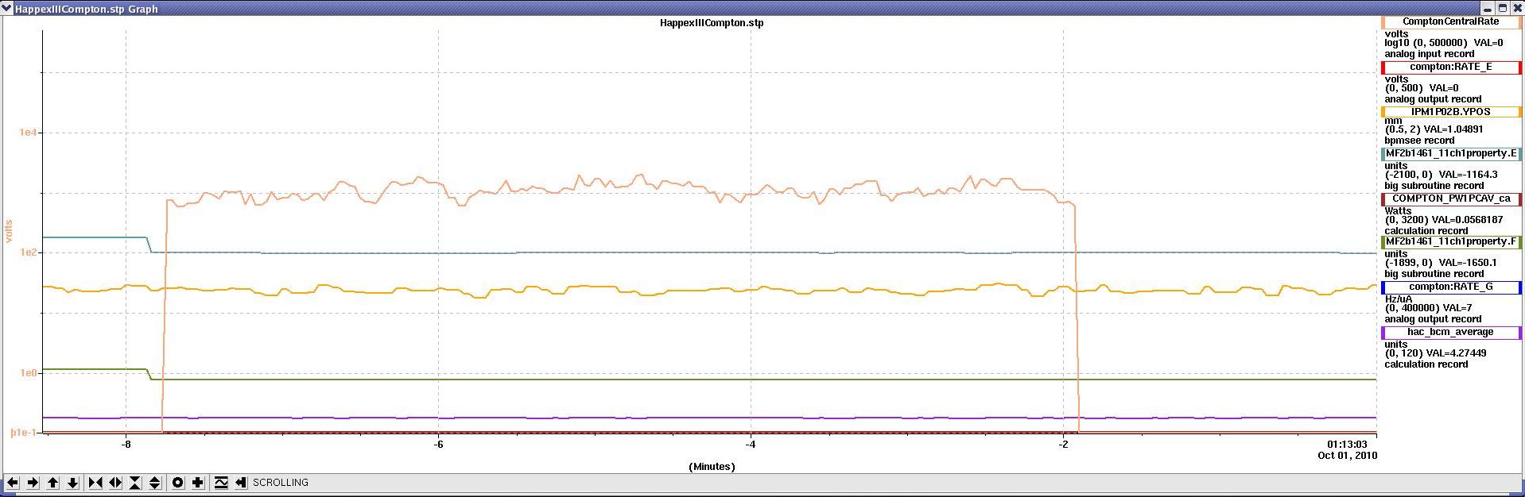Click the horizontal zoom-in (inward triangles) icon

pos(95,483)
